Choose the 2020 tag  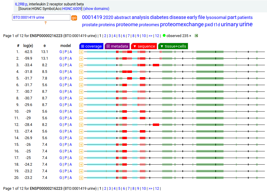point(108,17)
